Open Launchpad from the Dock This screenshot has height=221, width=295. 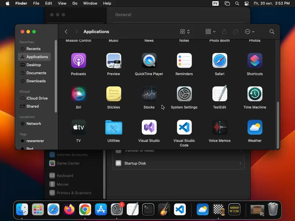(38, 209)
